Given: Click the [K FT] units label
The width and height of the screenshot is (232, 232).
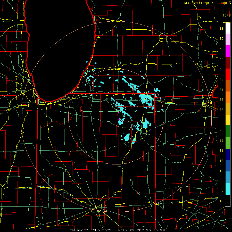Looking at the screenshot, I should 218,18.
